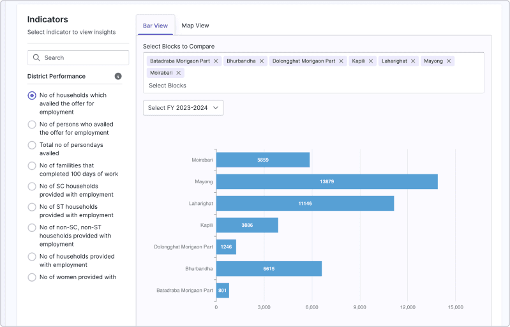Click into the Search input field
The height and width of the screenshot is (327, 510).
tap(78, 57)
